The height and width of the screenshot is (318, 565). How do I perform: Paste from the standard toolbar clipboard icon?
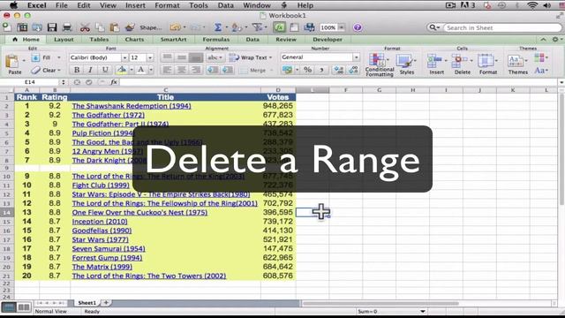[115, 27]
